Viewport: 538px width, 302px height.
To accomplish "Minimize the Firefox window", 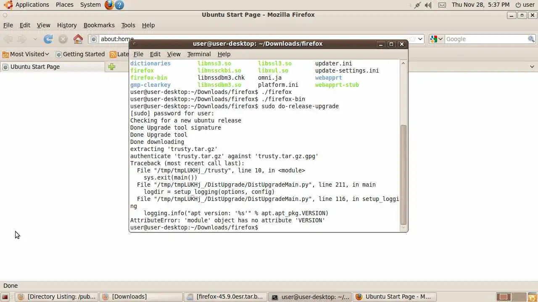I will tap(512, 15).
